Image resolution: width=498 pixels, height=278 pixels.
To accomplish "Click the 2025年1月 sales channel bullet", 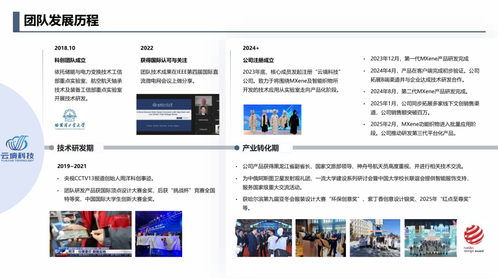I will point(425,108).
